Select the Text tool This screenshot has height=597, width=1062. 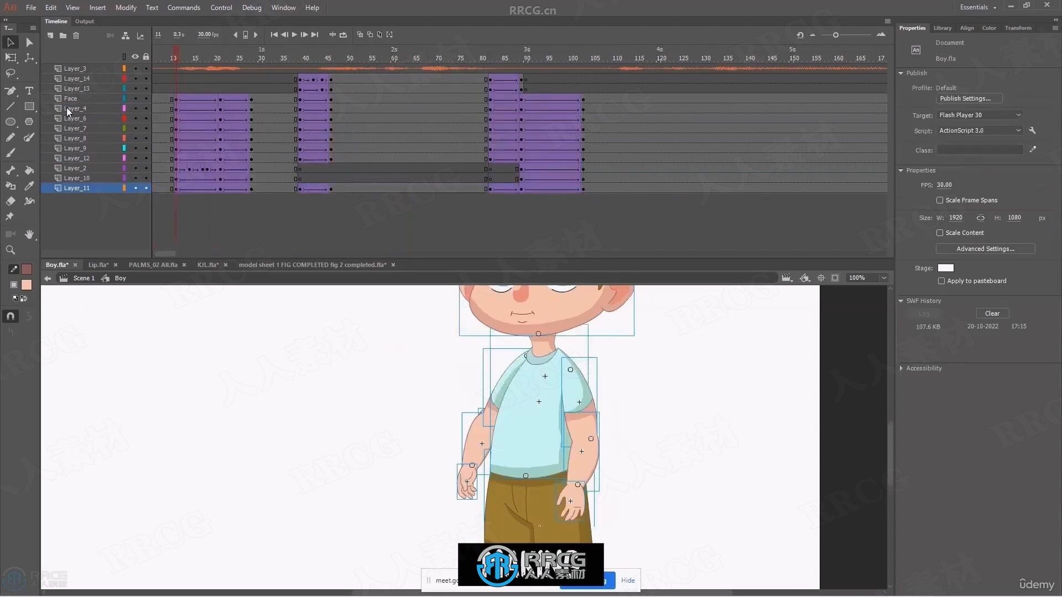[29, 91]
